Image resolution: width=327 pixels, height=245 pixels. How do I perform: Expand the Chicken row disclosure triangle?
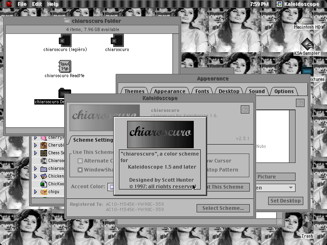[x=36, y=176]
